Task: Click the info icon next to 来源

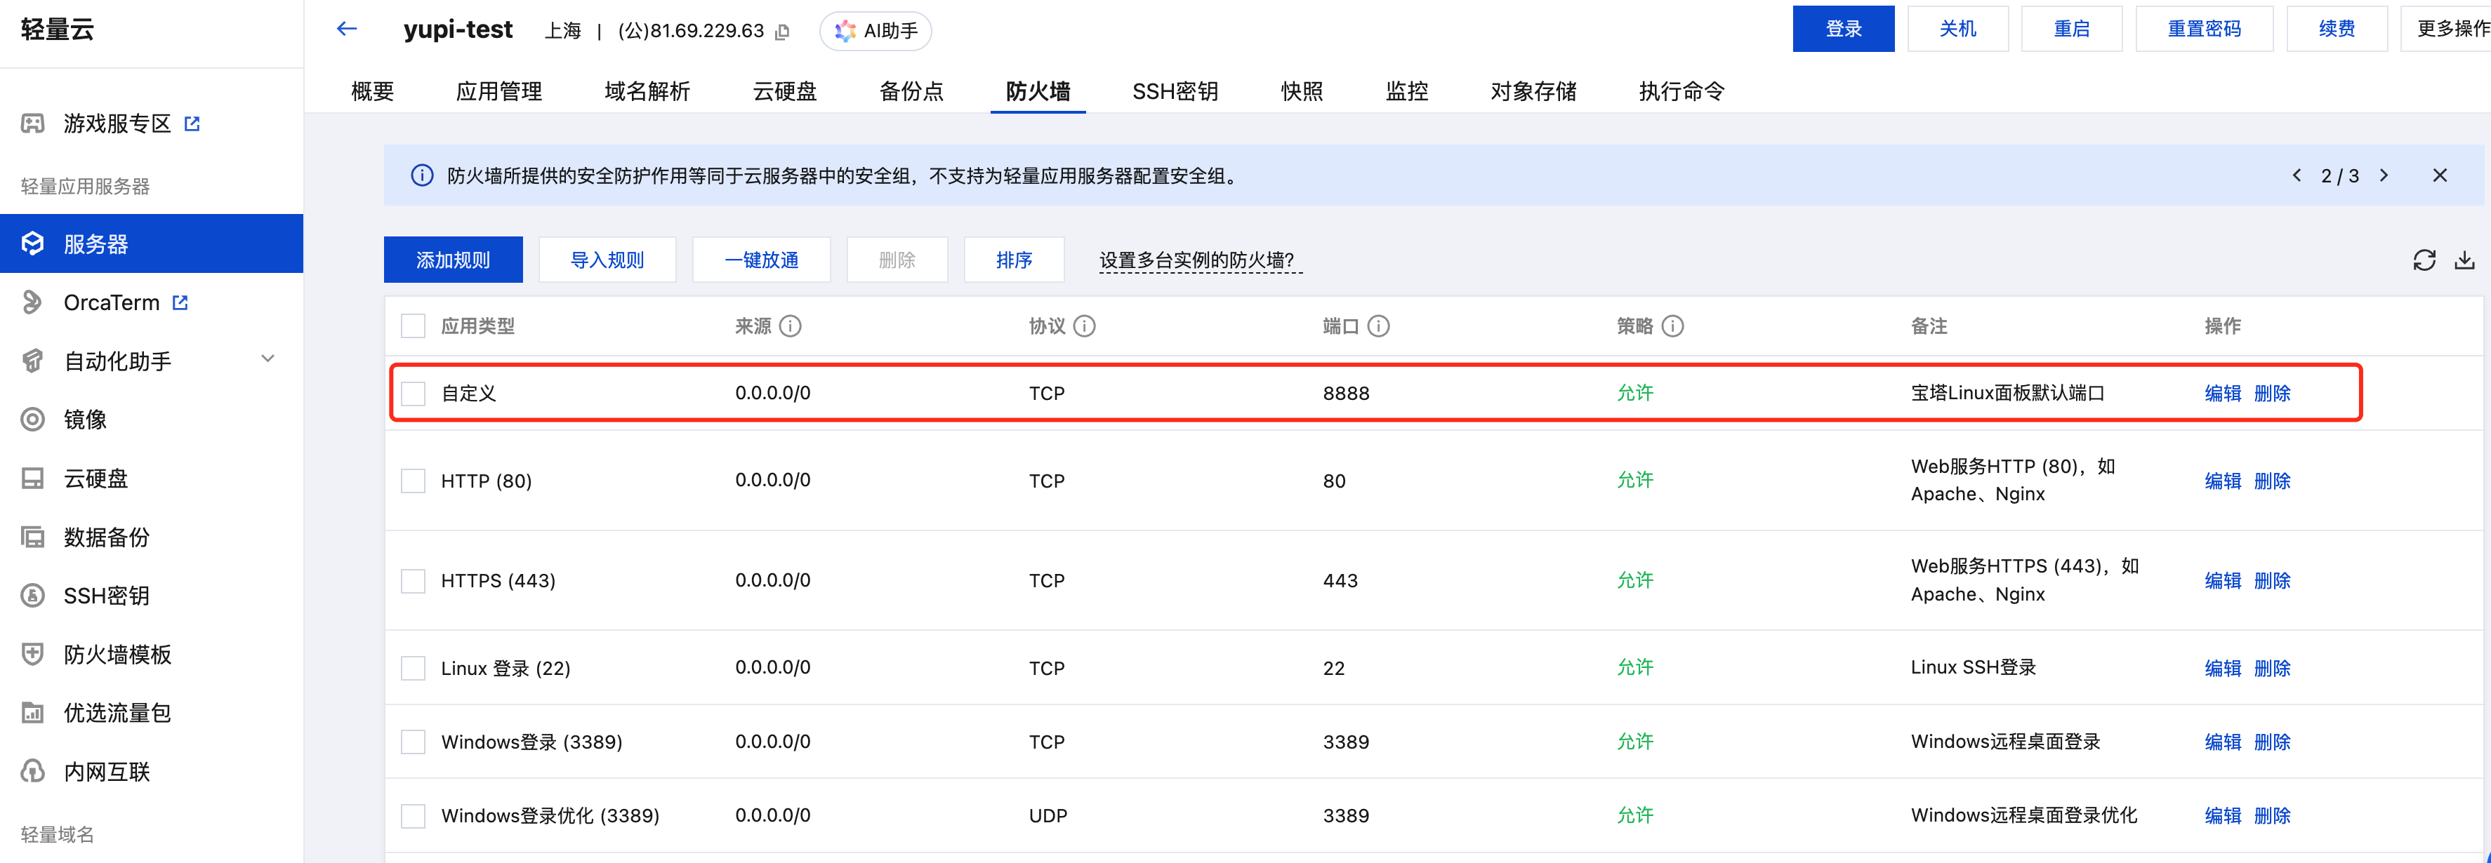Action: [790, 327]
